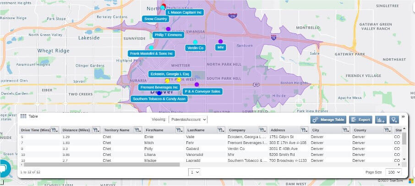Click P & A Conveyor Sales label

point(202,92)
